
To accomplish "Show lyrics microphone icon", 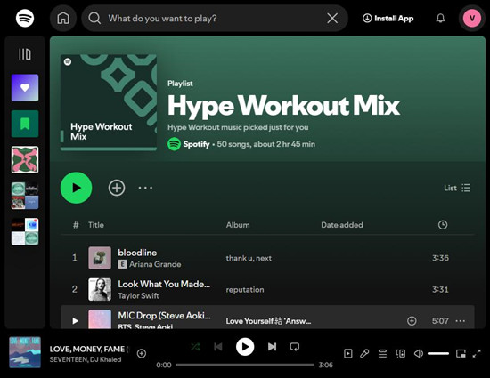I will pyautogui.click(x=364, y=353).
